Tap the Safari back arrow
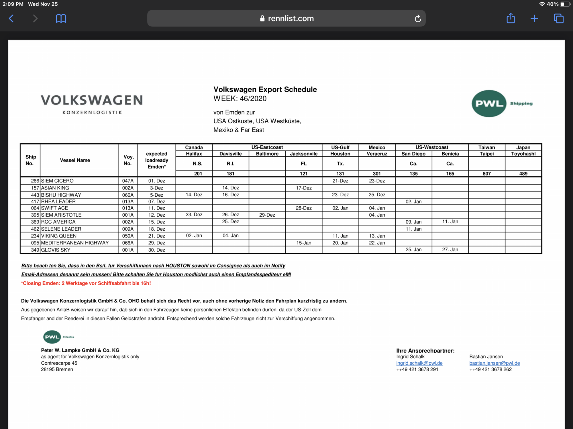 (11, 19)
